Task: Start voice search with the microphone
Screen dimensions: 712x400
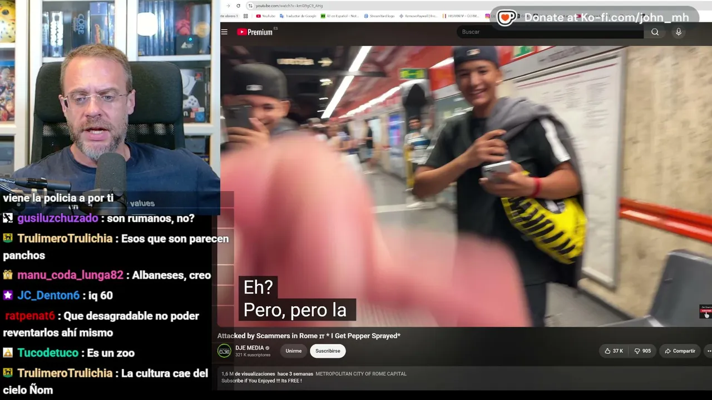Action: [x=678, y=32]
